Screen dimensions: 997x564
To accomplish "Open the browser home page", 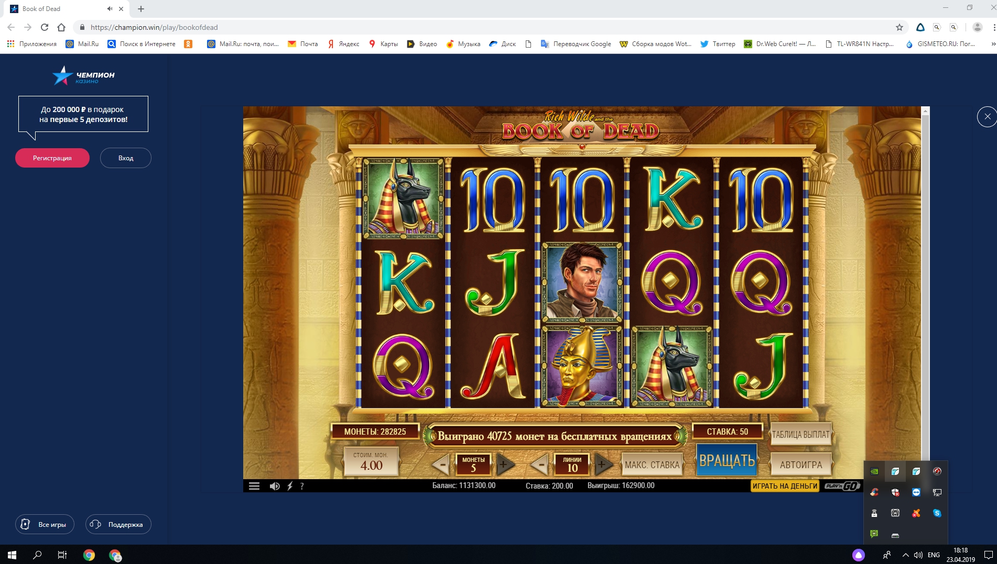I will click(61, 27).
